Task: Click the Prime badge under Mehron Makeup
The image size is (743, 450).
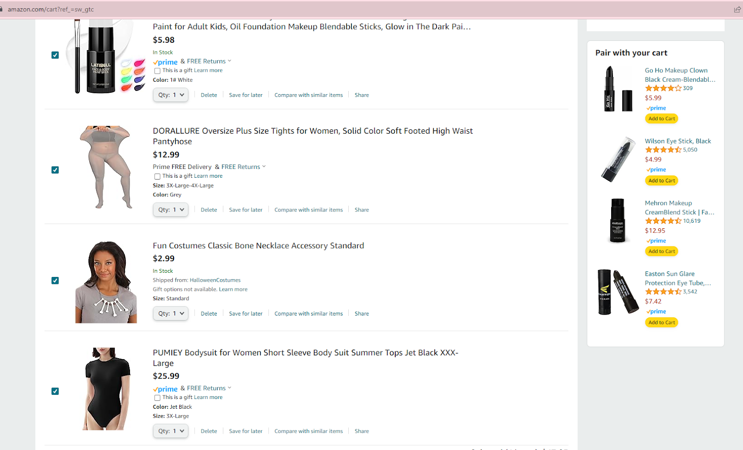Action: pyautogui.click(x=656, y=241)
